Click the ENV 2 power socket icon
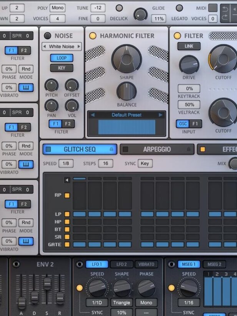 pos(16,264)
